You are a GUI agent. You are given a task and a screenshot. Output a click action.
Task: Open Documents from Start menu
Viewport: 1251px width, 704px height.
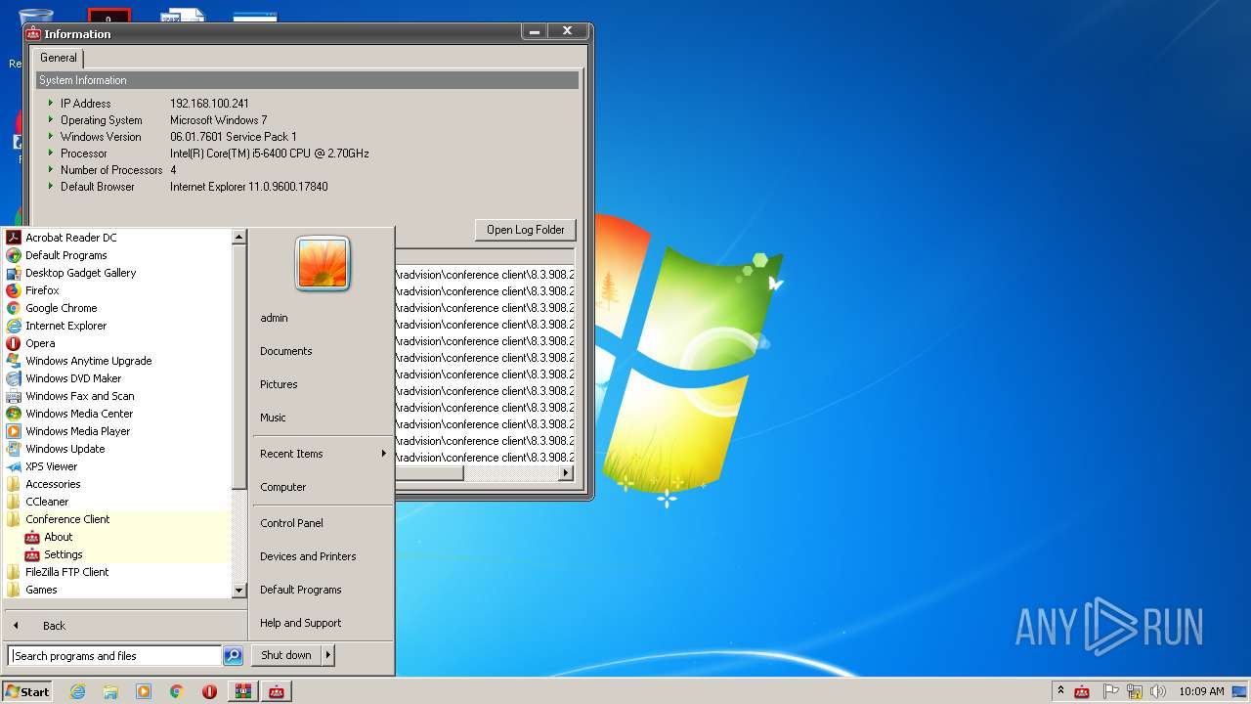pyautogui.click(x=286, y=351)
